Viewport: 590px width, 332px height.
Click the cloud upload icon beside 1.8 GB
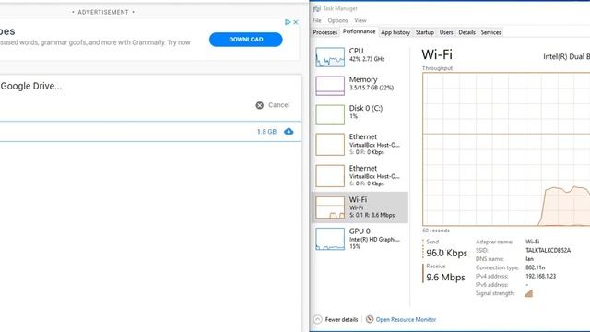(x=289, y=131)
